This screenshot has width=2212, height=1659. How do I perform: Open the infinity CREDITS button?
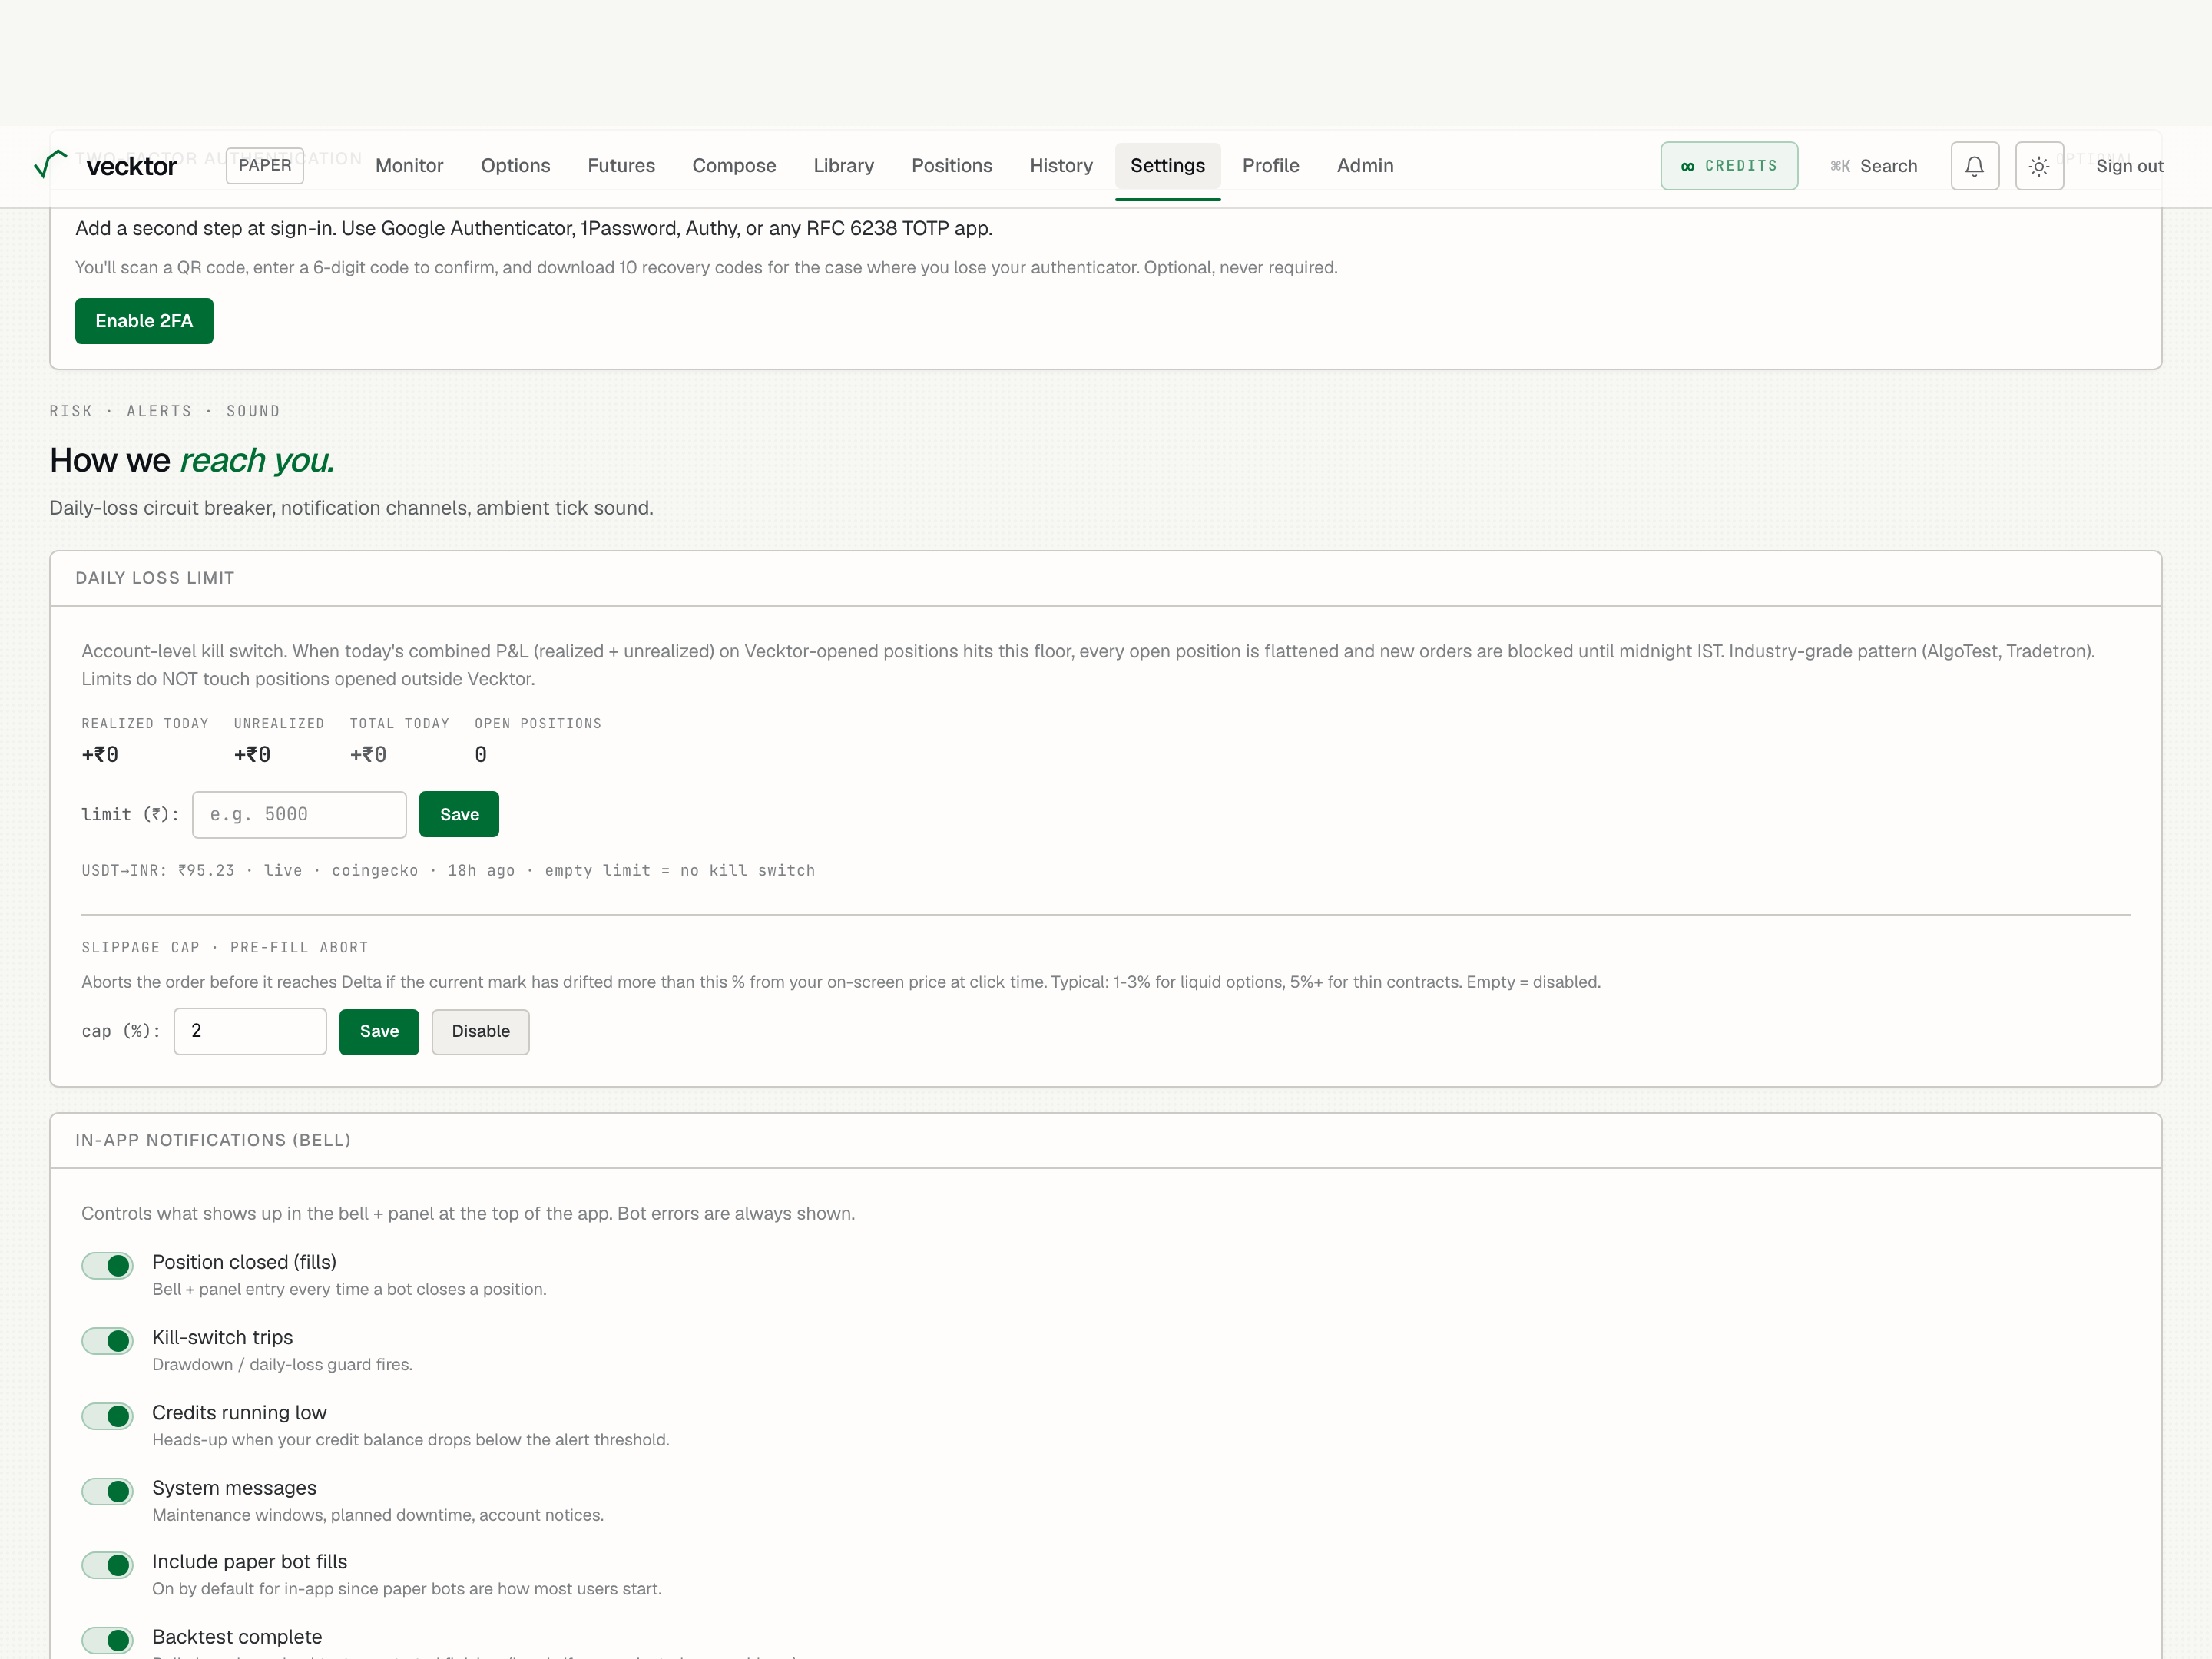(x=1729, y=166)
